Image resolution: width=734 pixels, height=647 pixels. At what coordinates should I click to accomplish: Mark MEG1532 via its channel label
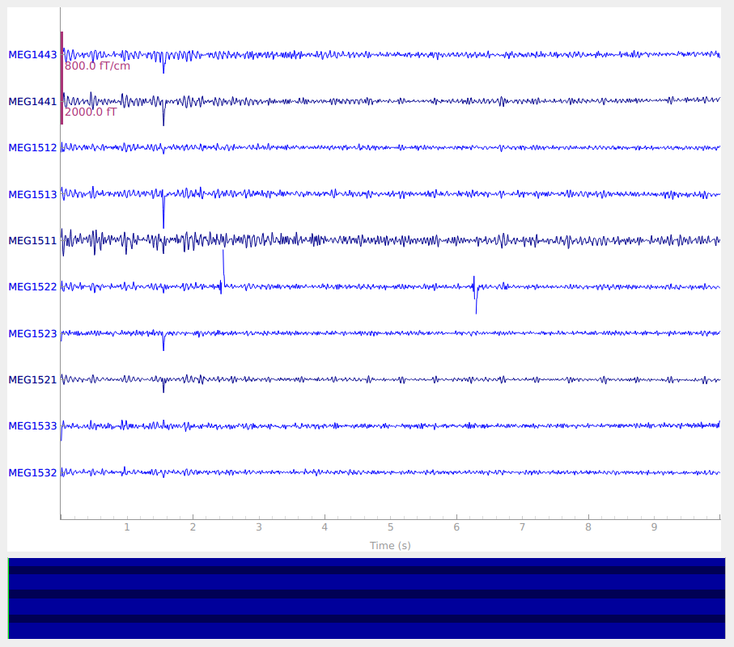32,473
